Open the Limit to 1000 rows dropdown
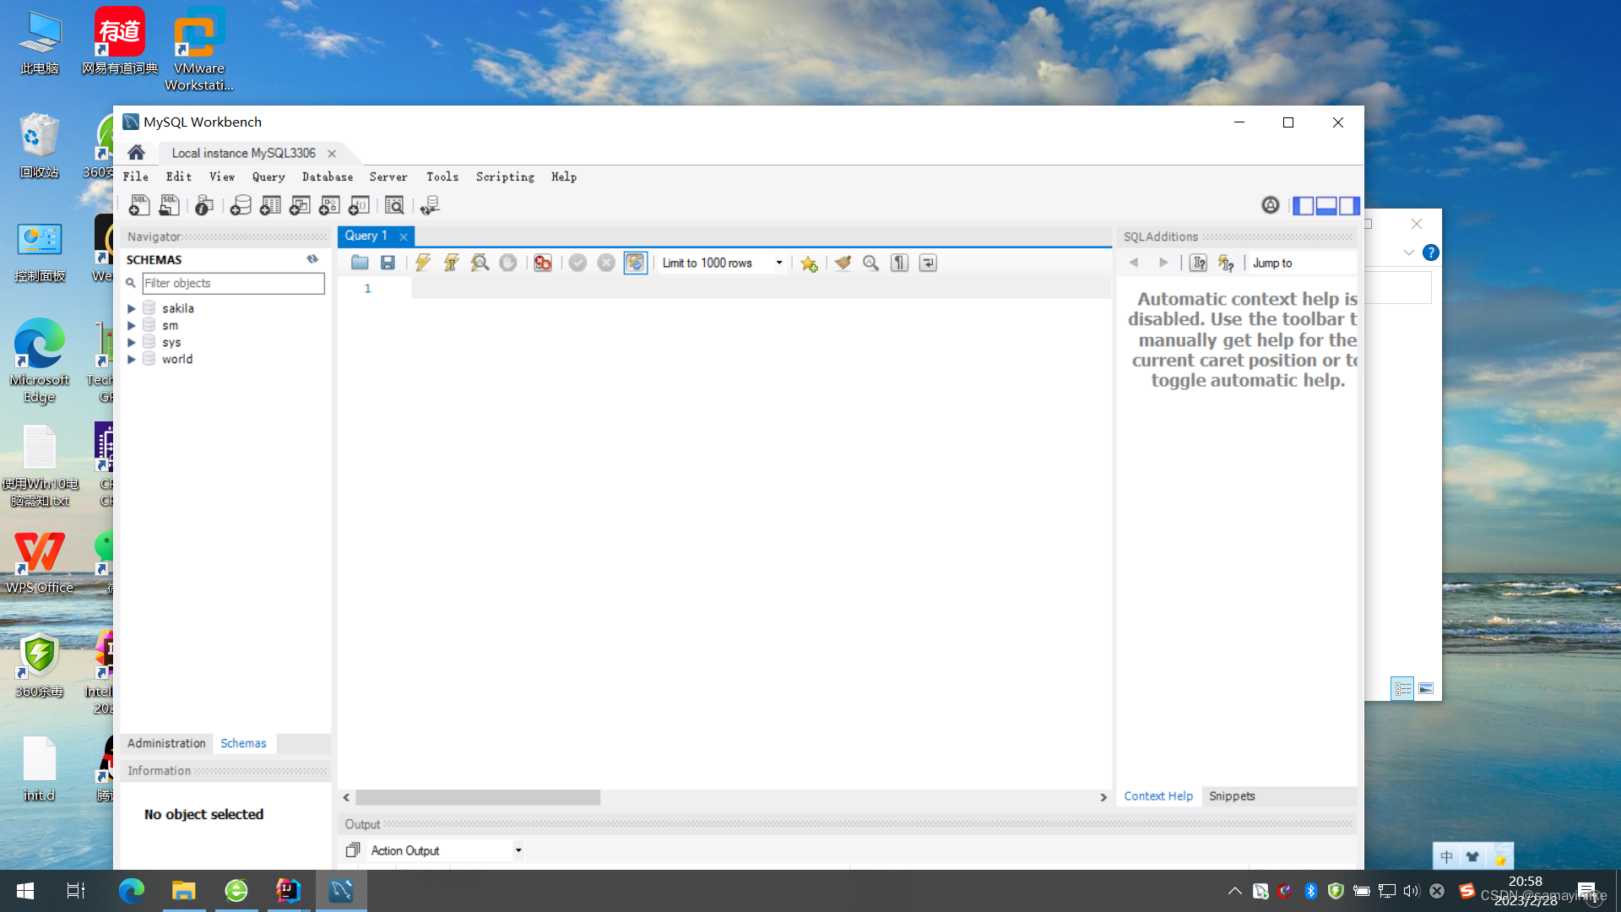Viewport: 1621px width, 912px height. tap(778, 263)
